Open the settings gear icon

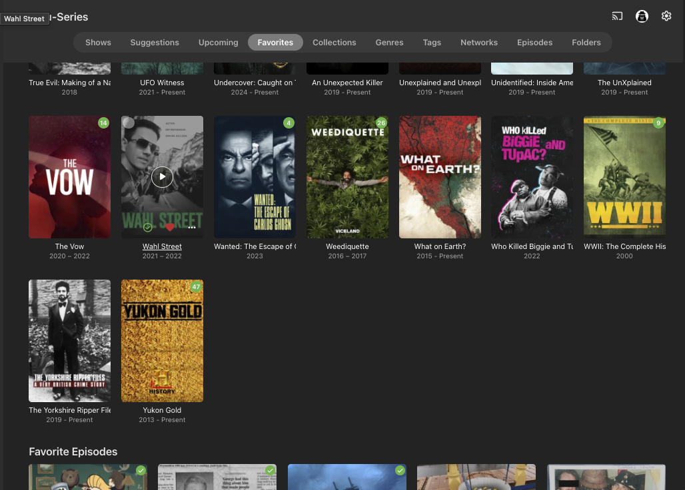(666, 16)
